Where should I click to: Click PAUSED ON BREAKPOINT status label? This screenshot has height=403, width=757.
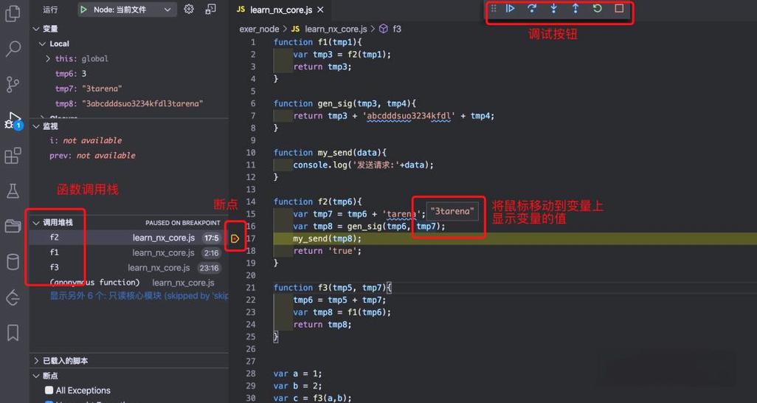click(182, 223)
